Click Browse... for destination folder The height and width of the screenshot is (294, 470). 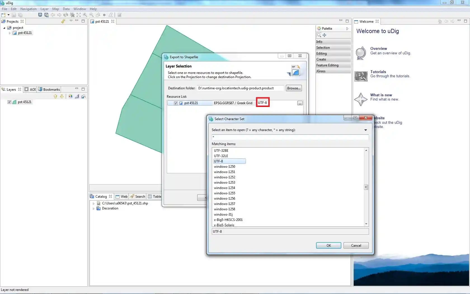[294, 88]
